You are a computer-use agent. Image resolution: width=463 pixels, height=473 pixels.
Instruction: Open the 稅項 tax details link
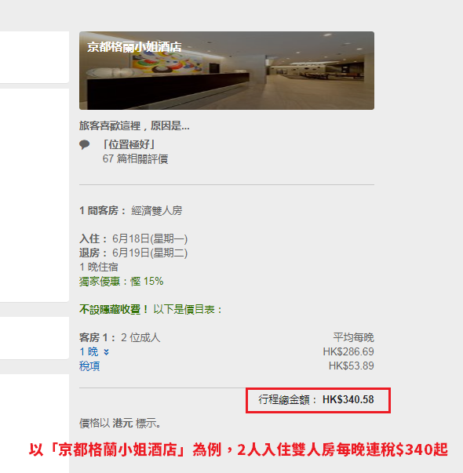(x=89, y=366)
